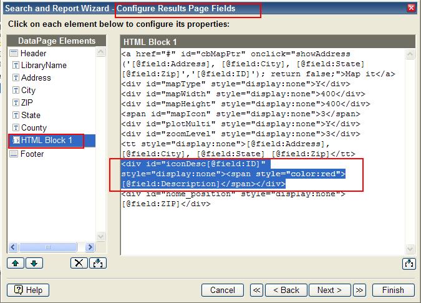The width and height of the screenshot is (421, 303).
Task: Click the T icon beside County
Action: [16, 127]
